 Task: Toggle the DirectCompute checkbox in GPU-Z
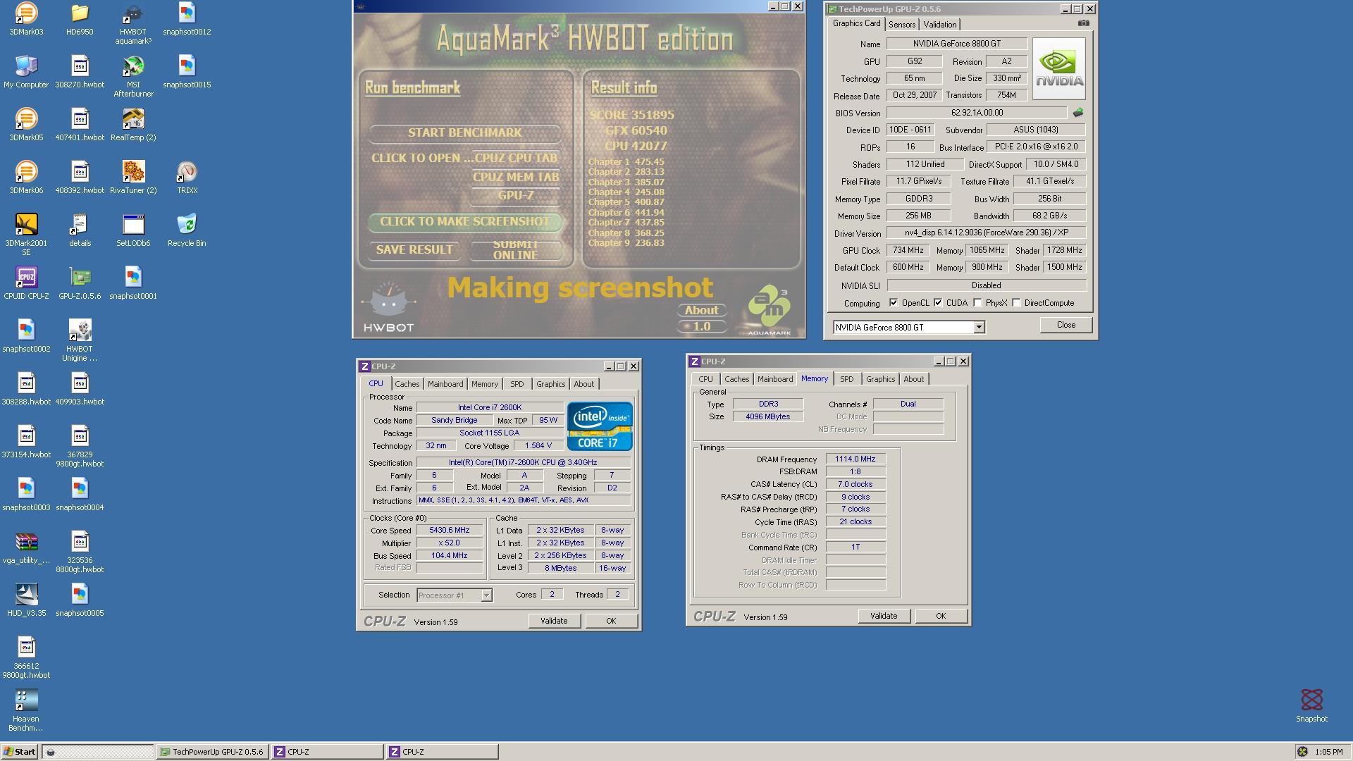pyautogui.click(x=1016, y=303)
